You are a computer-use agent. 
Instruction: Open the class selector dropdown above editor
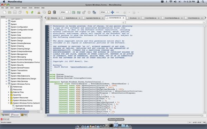click(x=85, y=22)
